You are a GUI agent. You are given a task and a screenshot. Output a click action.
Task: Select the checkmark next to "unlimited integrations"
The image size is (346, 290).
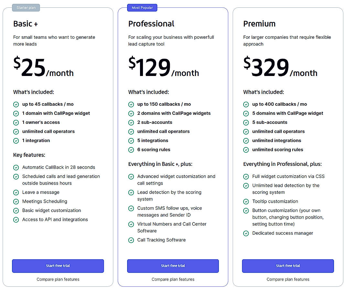pyautogui.click(x=246, y=140)
